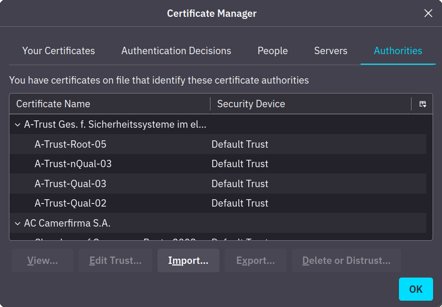Sort by the Certificate Name column header
Image resolution: width=442 pixels, height=307 pixels.
point(53,104)
